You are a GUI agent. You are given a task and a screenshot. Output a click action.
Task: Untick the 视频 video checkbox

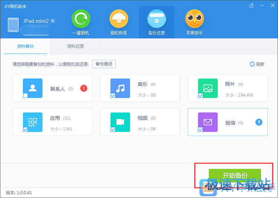coord(113,129)
